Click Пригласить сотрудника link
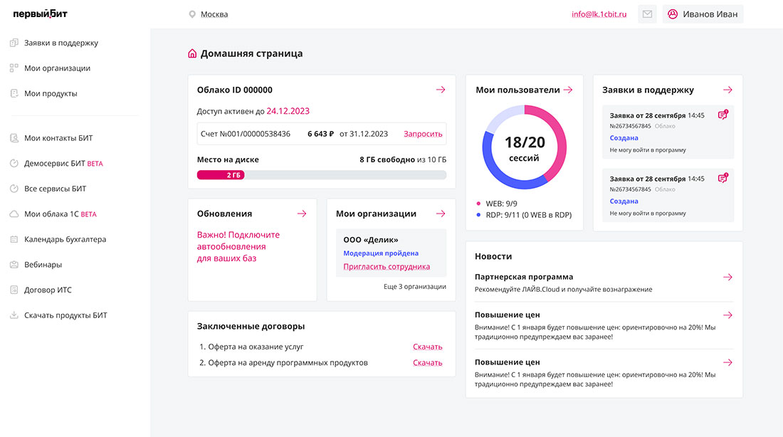This screenshot has height=437, width=783. coord(387,267)
